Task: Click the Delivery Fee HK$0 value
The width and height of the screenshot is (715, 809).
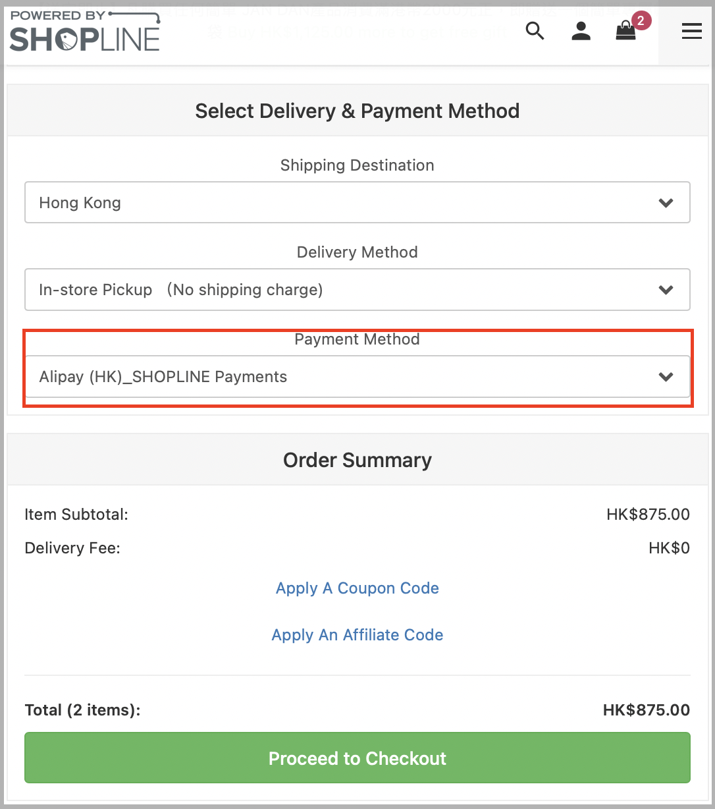Action: (x=669, y=548)
